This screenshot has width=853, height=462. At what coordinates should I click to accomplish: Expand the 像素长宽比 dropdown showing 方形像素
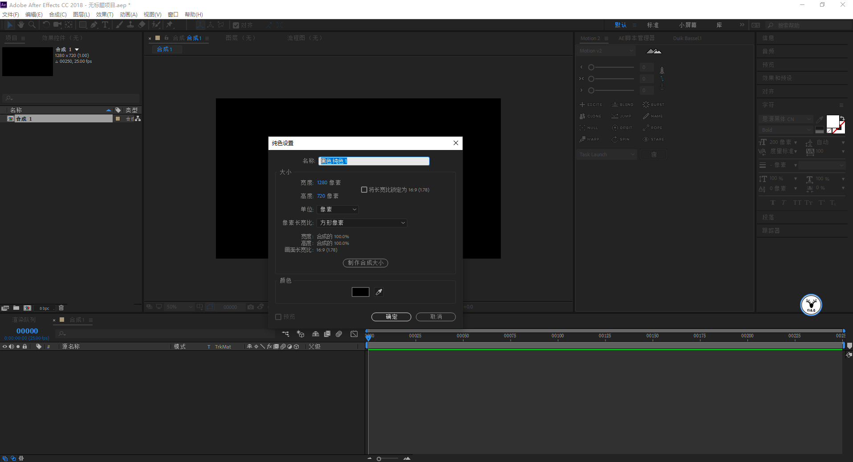point(362,223)
